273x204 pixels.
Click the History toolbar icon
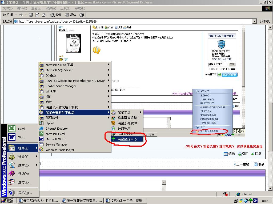pyautogui.click(x=82, y=15)
